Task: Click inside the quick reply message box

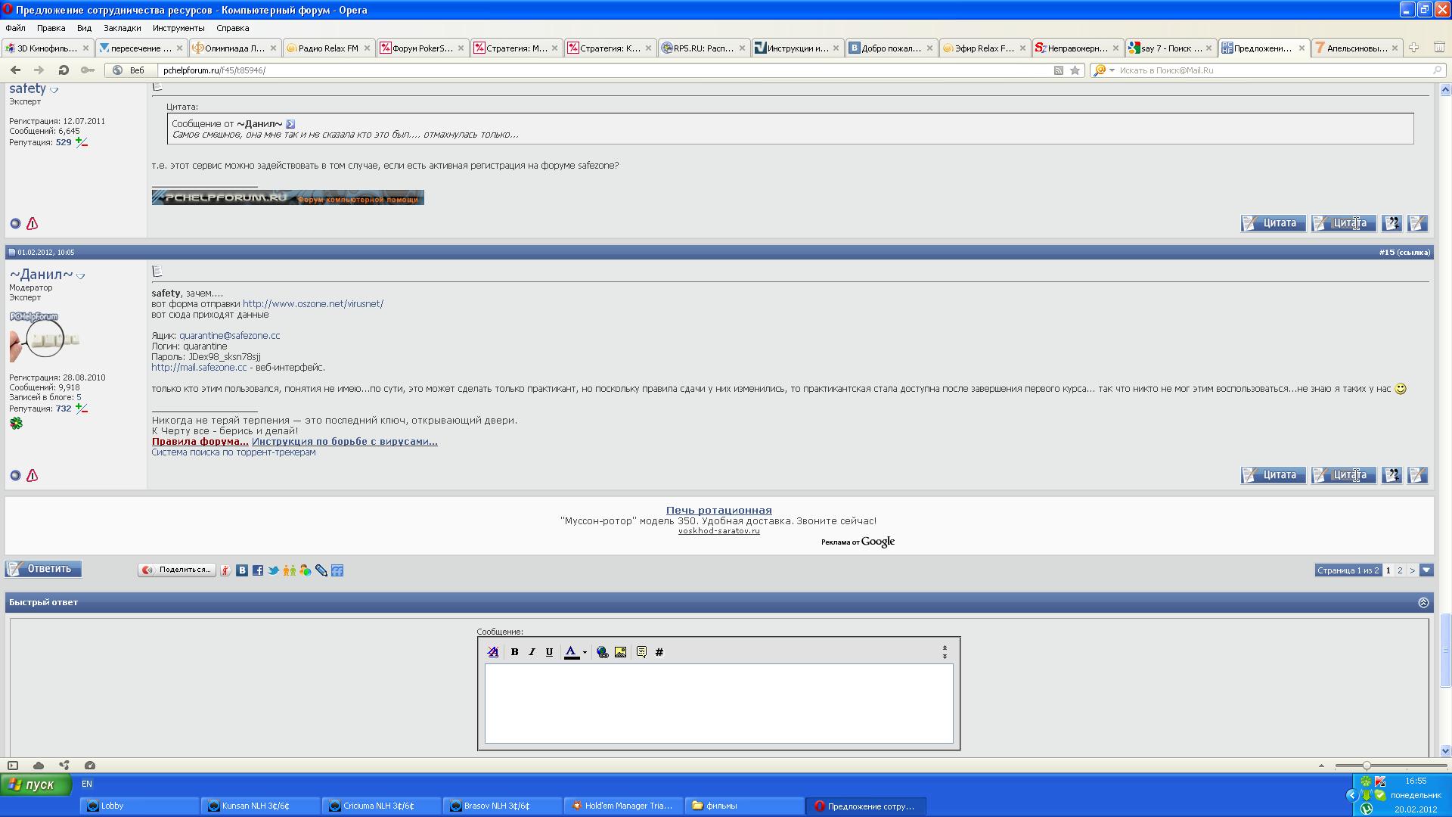Action: click(718, 704)
